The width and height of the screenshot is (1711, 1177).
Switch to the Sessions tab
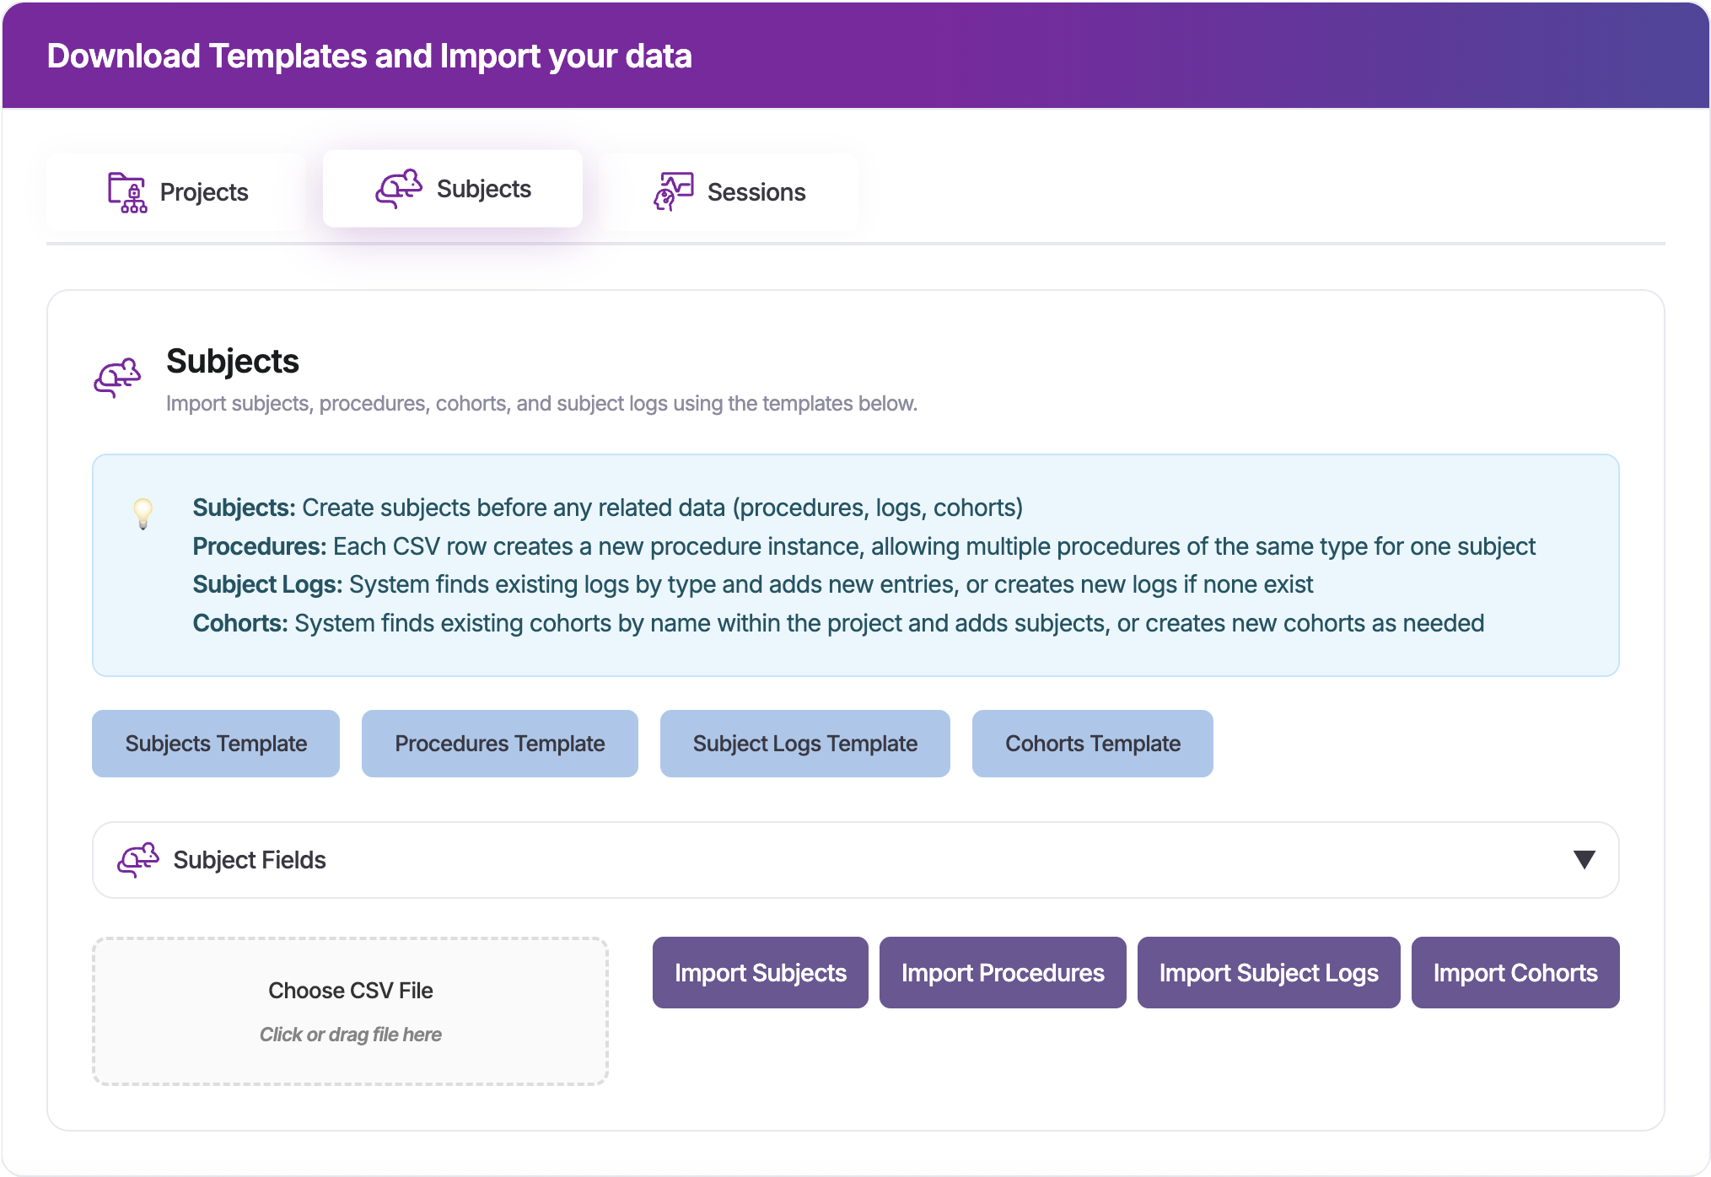pos(730,192)
